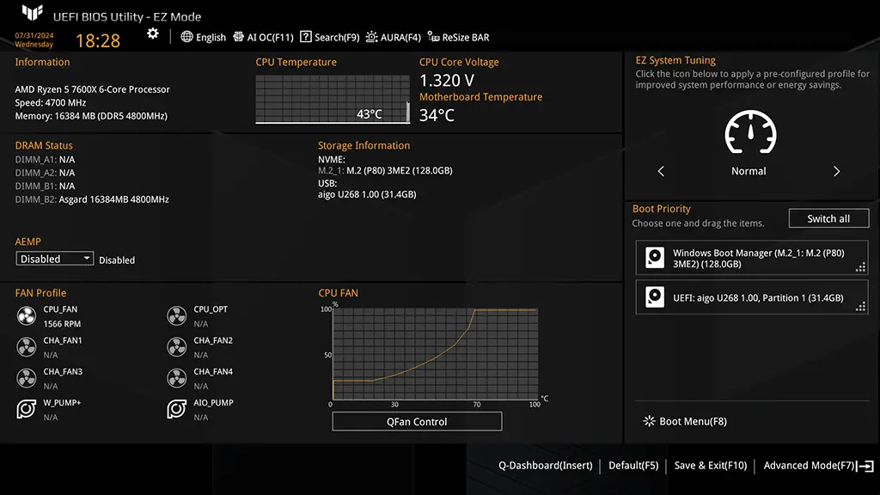
Task: Open QFan Control
Action: (417, 421)
